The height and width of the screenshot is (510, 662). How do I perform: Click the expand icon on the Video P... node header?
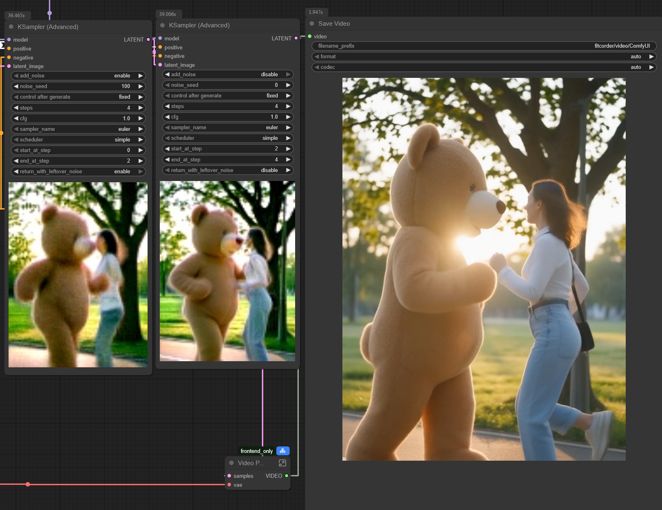click(x=282, y=463)
